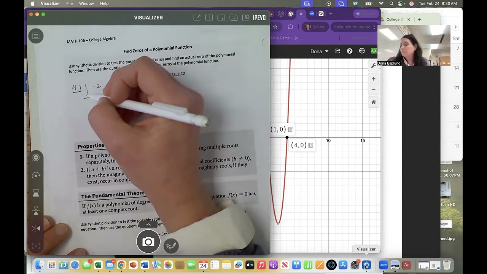The height and width of the screenshot is (274, 487).
Task: Rotate the camera image in Visualizer
Action: [x=36, y=175]
